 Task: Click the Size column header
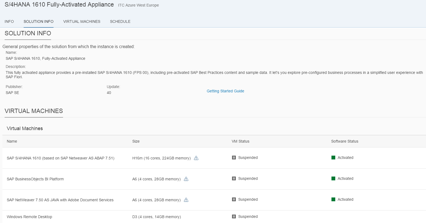[136, 141]
